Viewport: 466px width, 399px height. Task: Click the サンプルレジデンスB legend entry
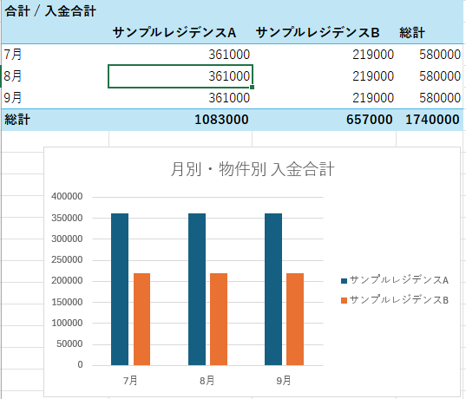[395, 300]
